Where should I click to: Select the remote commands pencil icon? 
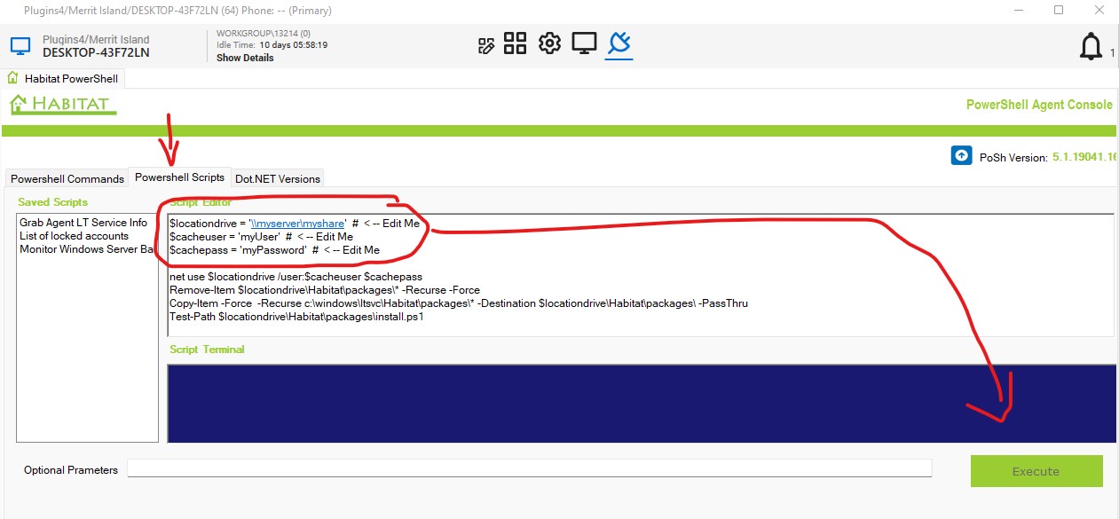point(486,43)
